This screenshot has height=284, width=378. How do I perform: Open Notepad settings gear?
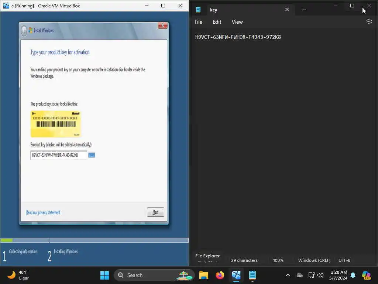369,21
